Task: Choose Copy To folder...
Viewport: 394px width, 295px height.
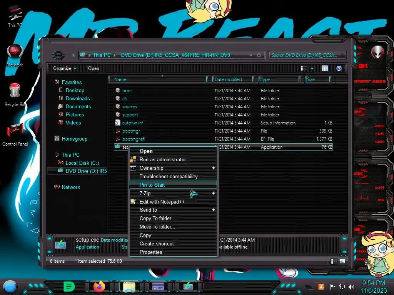Action: point(173,219)
